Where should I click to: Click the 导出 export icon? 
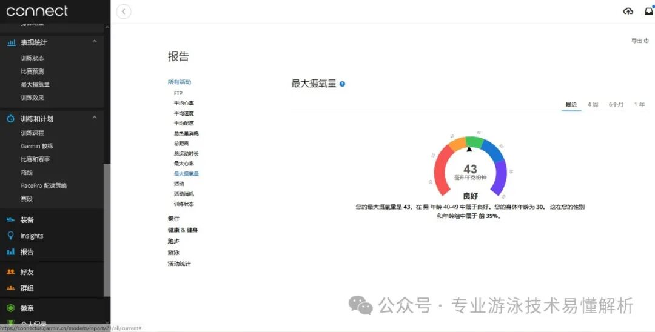click(x=647, y=41)
